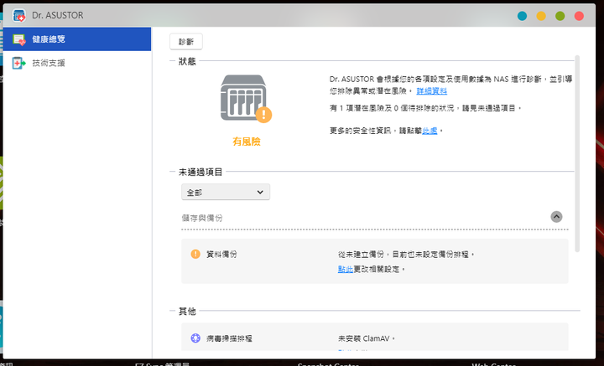Image resolution: width=604 pixels, height=366 pixels.
Task: Click the 資料備份 item label
Action: [221, 254]
